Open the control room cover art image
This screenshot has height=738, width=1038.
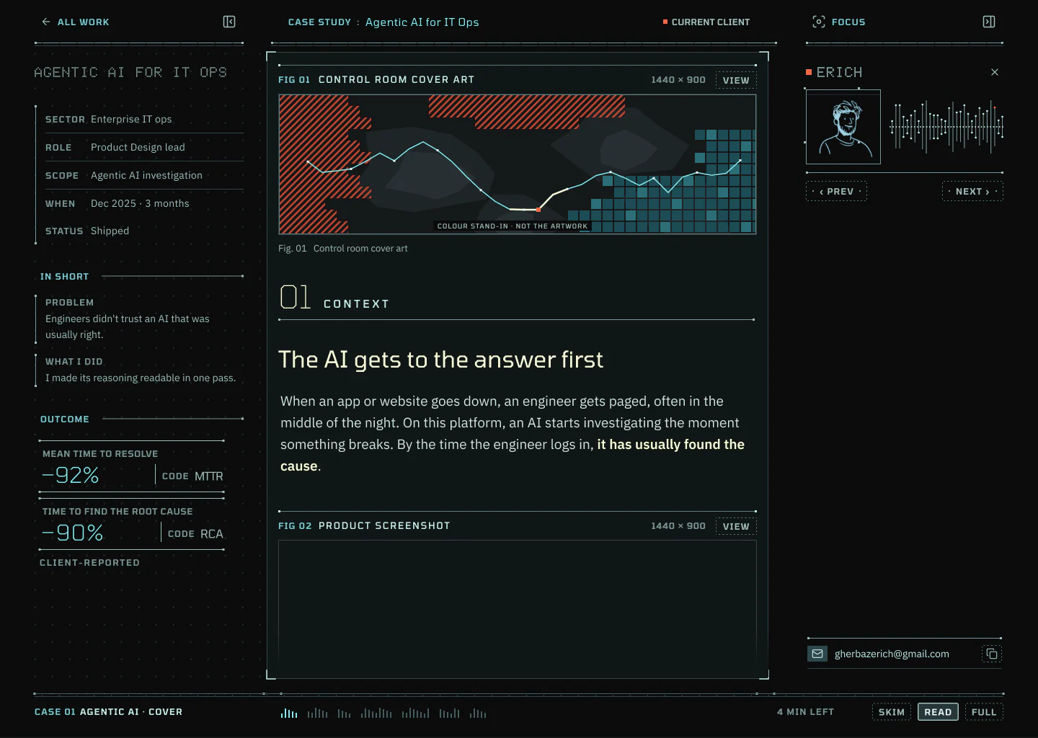pos(518,164)
